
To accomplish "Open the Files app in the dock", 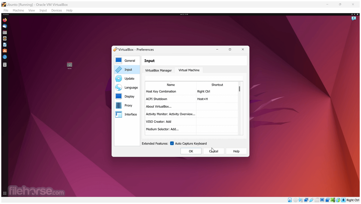I will tap(5, 32).
